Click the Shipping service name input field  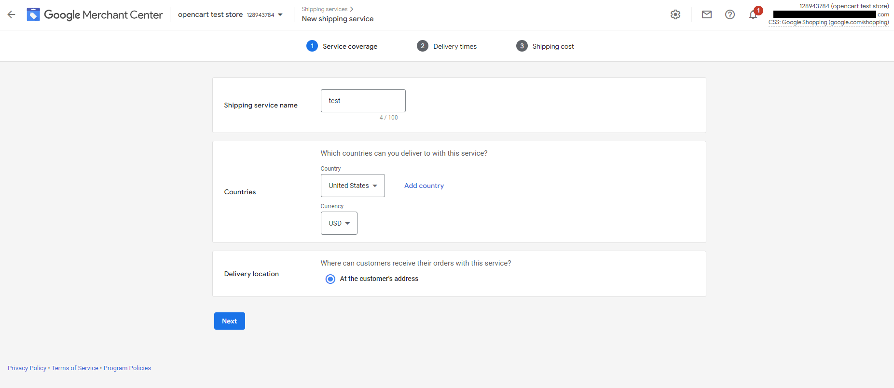[x=363, y=101]
